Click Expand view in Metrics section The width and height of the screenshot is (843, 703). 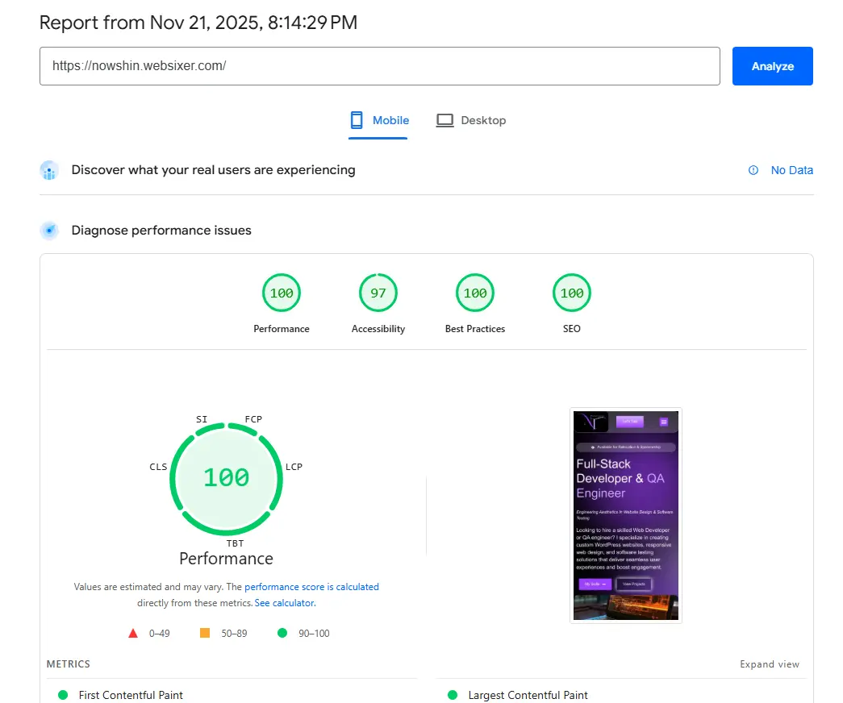[770, 664]
